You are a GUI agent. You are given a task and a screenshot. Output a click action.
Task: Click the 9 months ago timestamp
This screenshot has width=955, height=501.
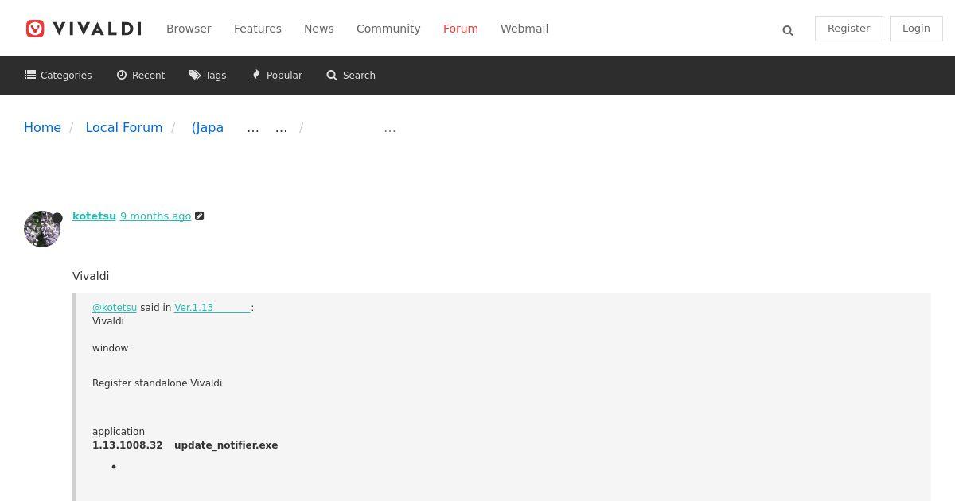tap(156, 216)
